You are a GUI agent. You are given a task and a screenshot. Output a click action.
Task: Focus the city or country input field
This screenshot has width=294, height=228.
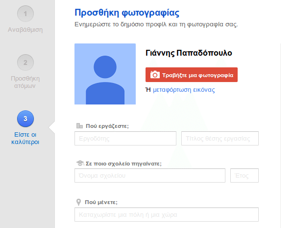(166, 215)
